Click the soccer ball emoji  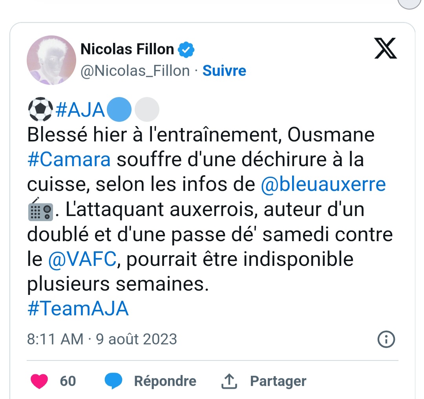pos(40,109)
